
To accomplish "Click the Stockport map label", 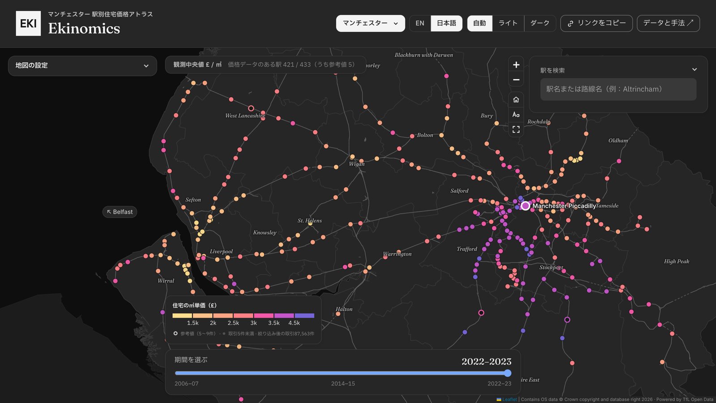I will point(551,267).
